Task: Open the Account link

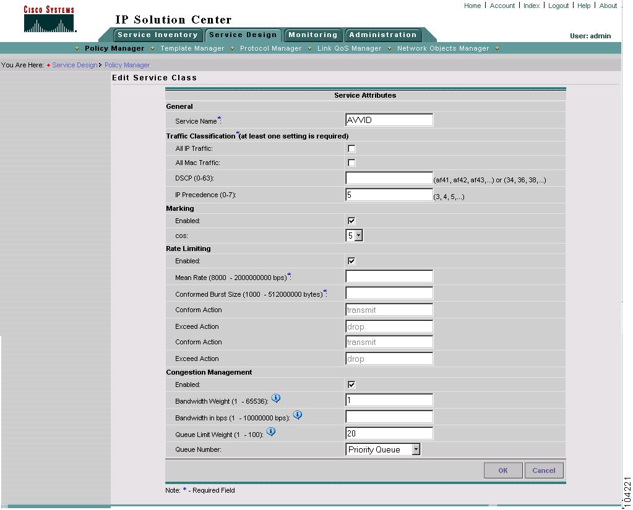Action: point(502,6)
